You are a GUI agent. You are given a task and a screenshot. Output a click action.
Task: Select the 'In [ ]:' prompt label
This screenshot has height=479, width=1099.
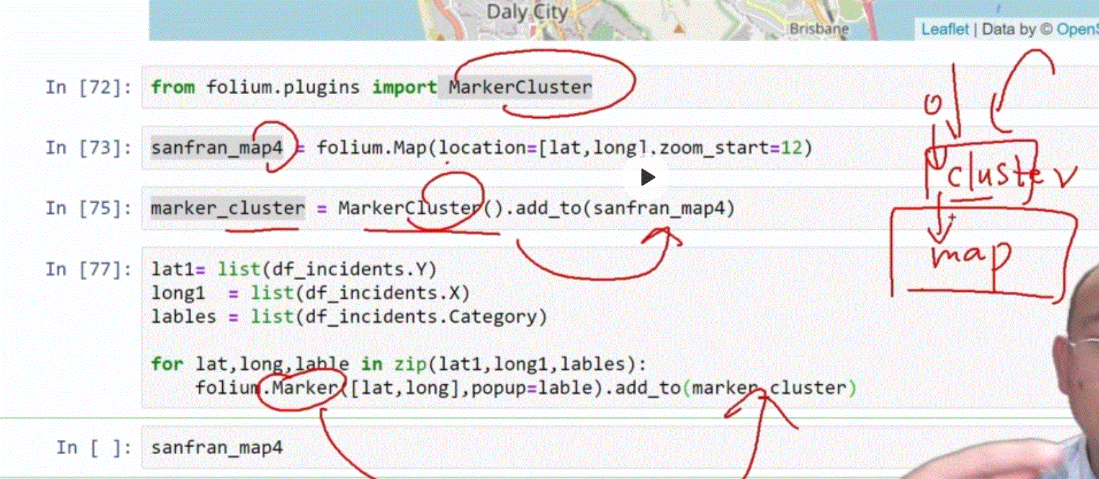click(94, 447)
